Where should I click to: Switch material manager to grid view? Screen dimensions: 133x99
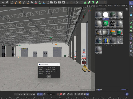tap(99, 90)
